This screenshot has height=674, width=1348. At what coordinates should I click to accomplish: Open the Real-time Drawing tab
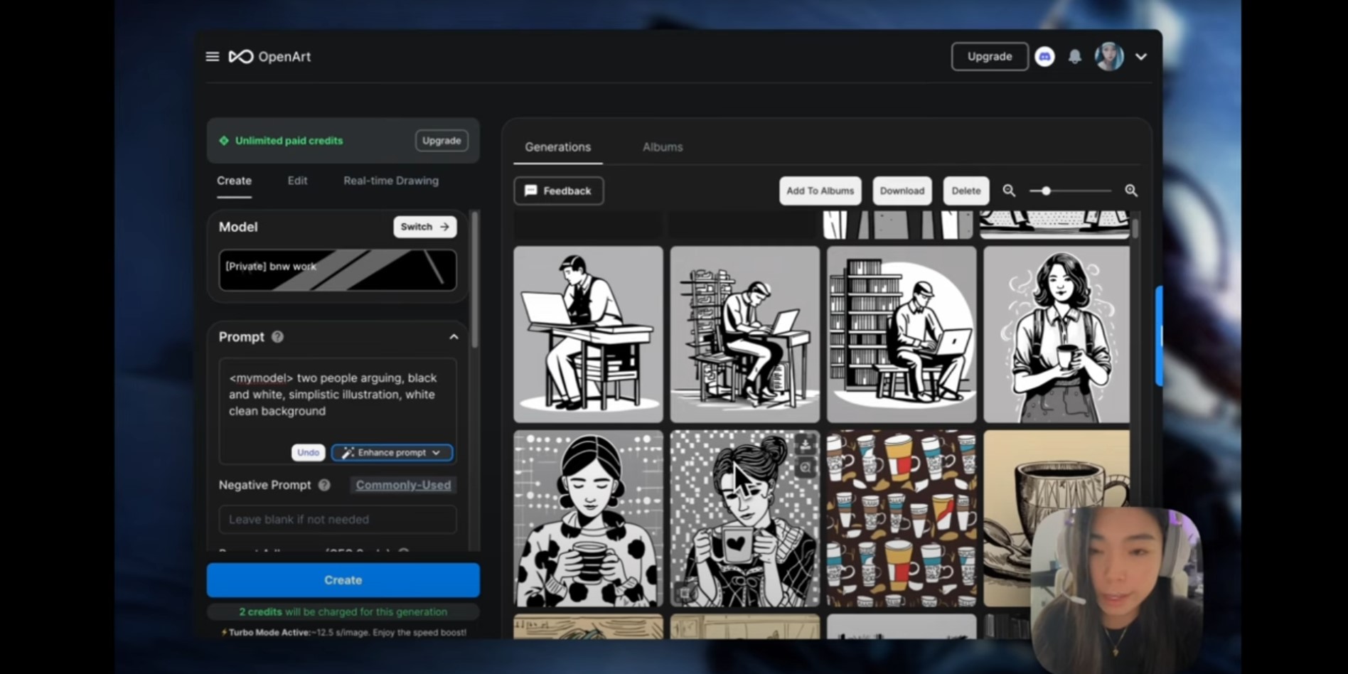[x=391, y=181]
